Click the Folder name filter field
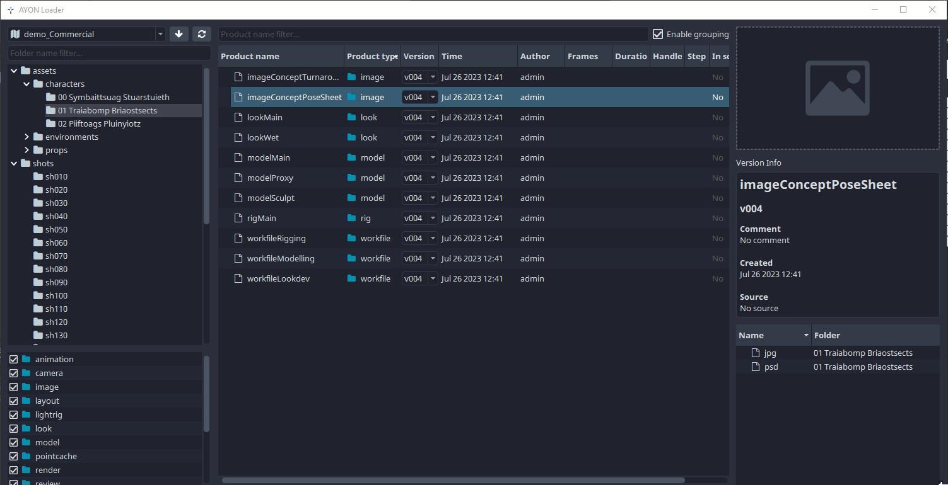The image size is (948, 485). pyautogui.click(x=109, y=53)
